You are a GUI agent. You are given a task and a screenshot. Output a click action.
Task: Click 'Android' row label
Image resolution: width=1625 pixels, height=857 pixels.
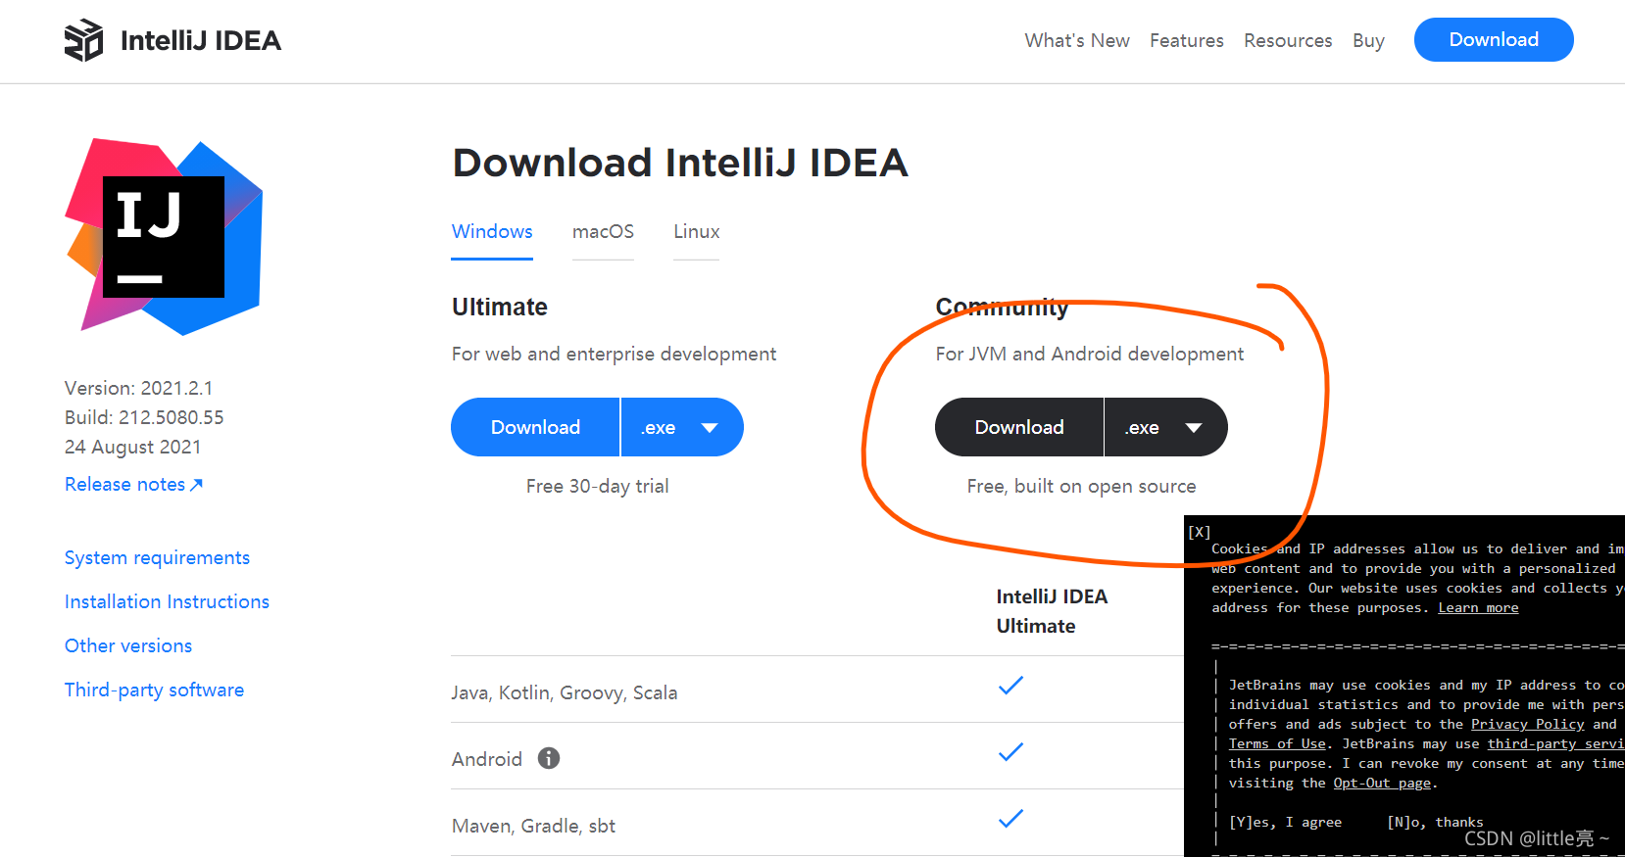(487, 759)
